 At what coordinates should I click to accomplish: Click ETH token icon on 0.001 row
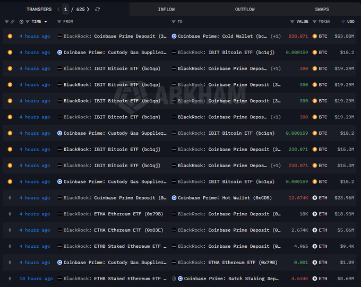coord(315,263)
